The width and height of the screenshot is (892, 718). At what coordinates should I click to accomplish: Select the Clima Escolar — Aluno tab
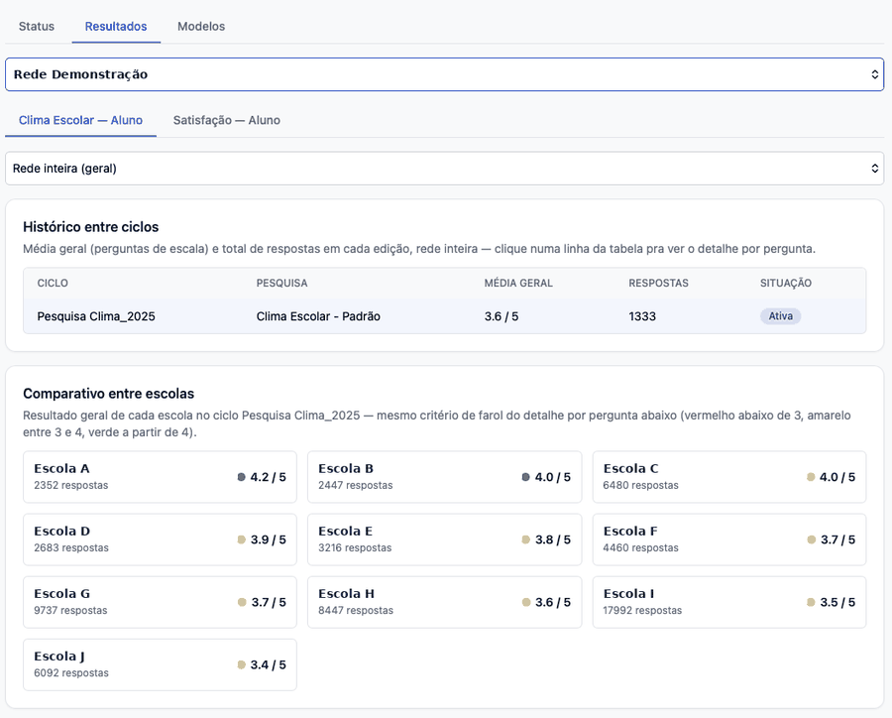point(81,120)
